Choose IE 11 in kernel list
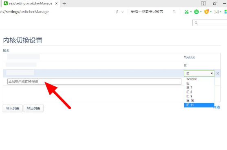The image size is (227, 150). click(199, 105)
